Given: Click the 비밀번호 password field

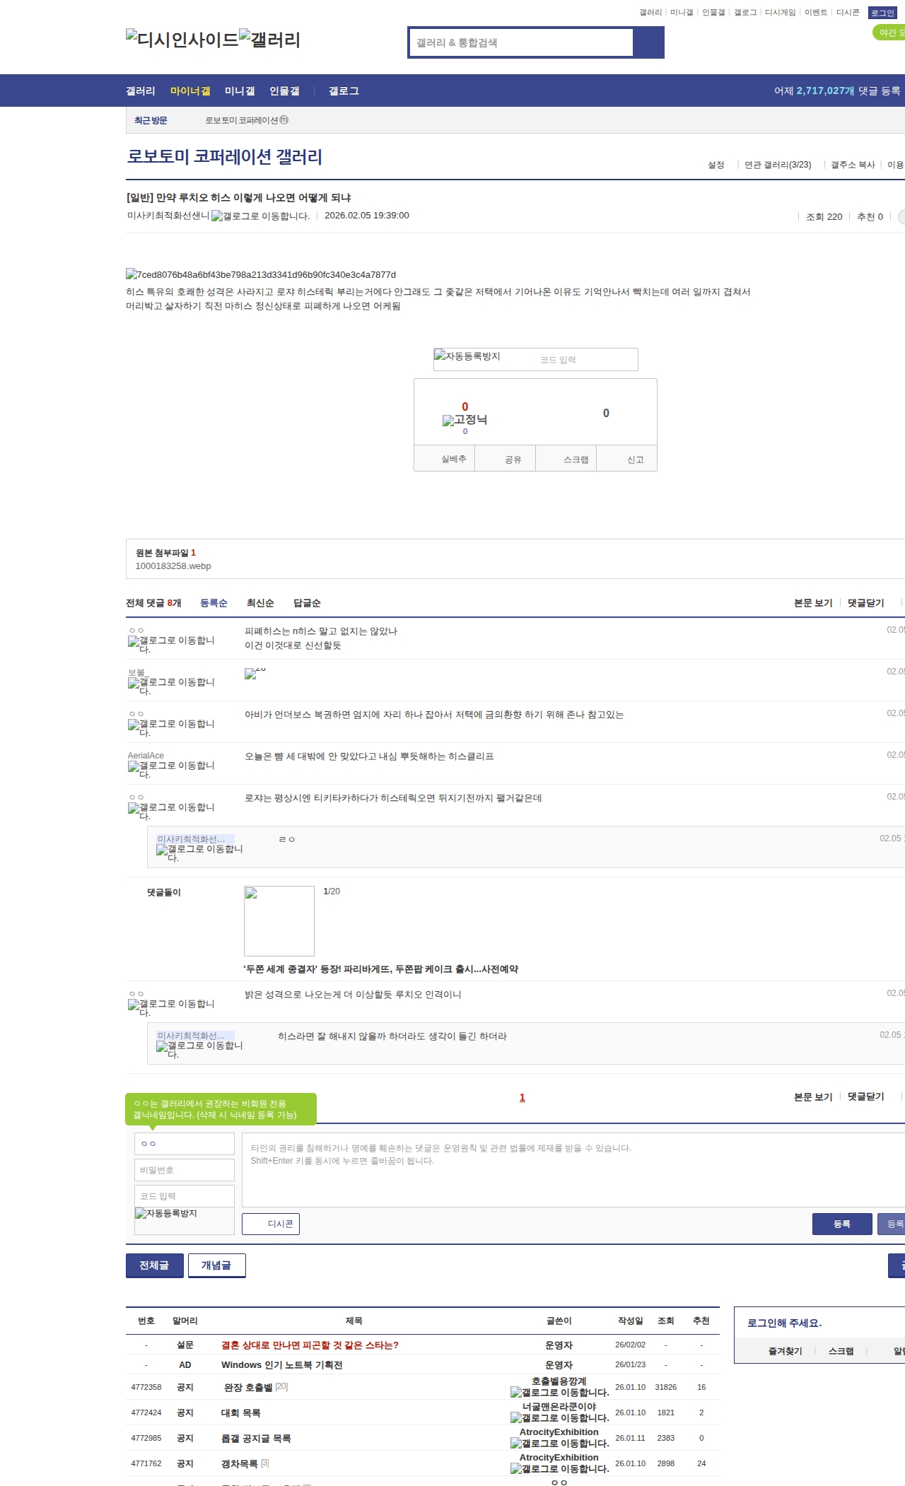Looking at the screenshot, I should (x=185, y=1170).
